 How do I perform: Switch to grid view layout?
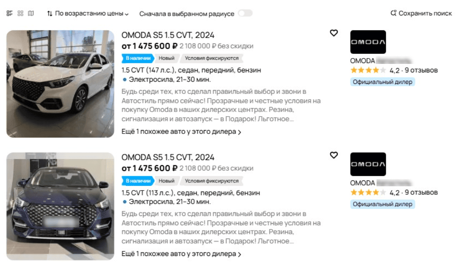tap(20, 13)
